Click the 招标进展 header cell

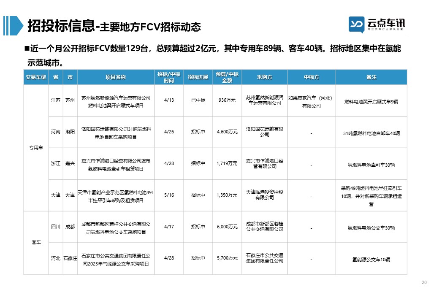(x=198, y=77)
